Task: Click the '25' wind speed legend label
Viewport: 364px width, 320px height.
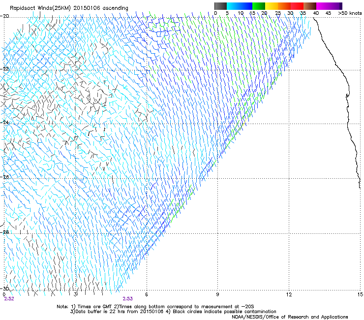Action: point(278,13)
